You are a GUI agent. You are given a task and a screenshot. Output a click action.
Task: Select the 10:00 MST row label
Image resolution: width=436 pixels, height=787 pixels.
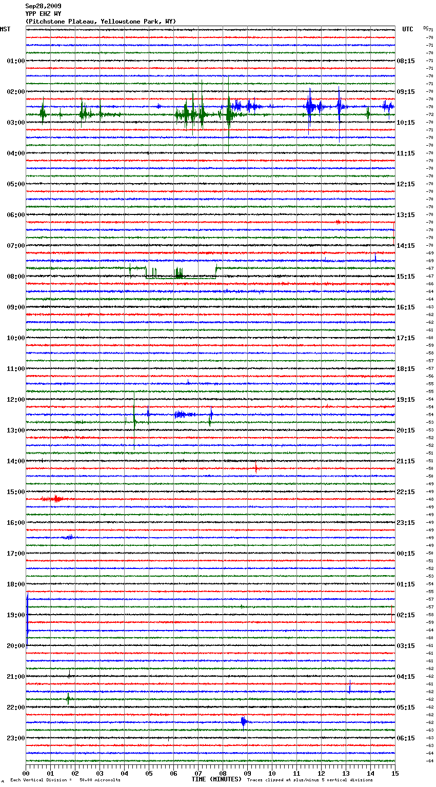pos(15,338)
